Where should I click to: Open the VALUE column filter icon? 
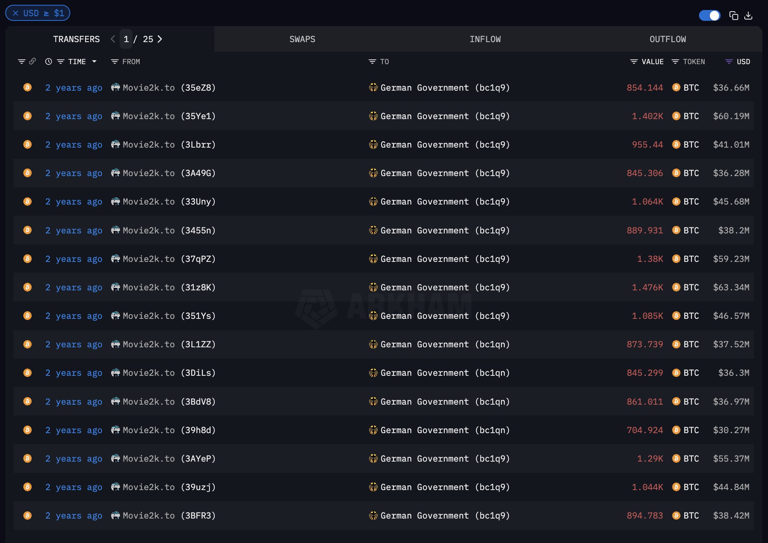tap(634, 61)
